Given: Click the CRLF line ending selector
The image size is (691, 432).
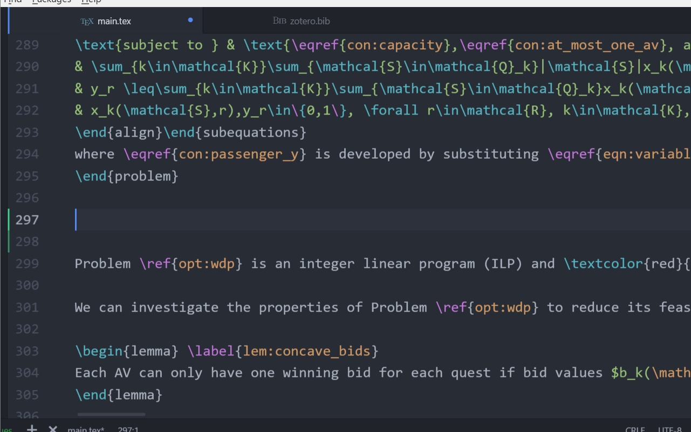Looking at the screenshot, I should (x=635, y=429).
